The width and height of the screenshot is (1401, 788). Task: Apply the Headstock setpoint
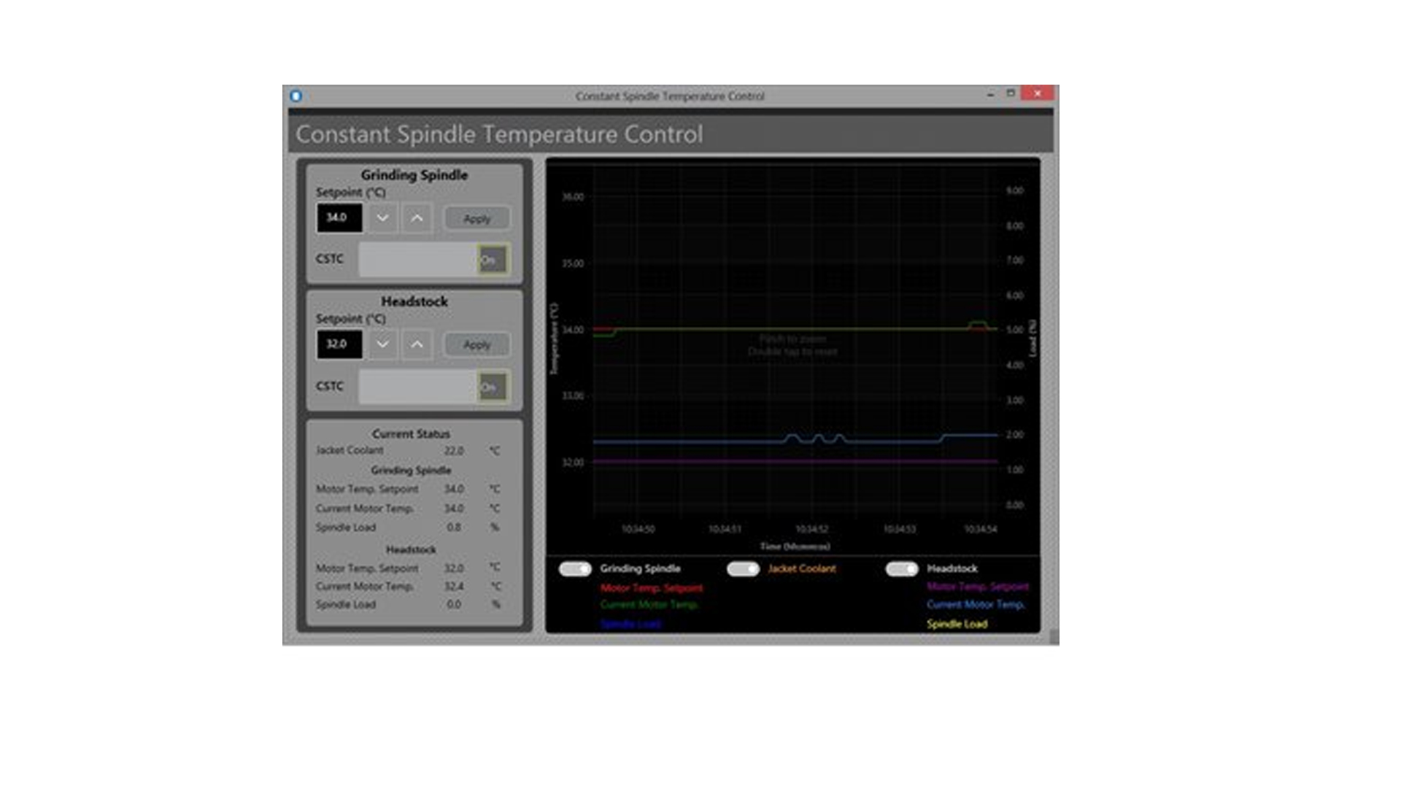tap(477, 344)
